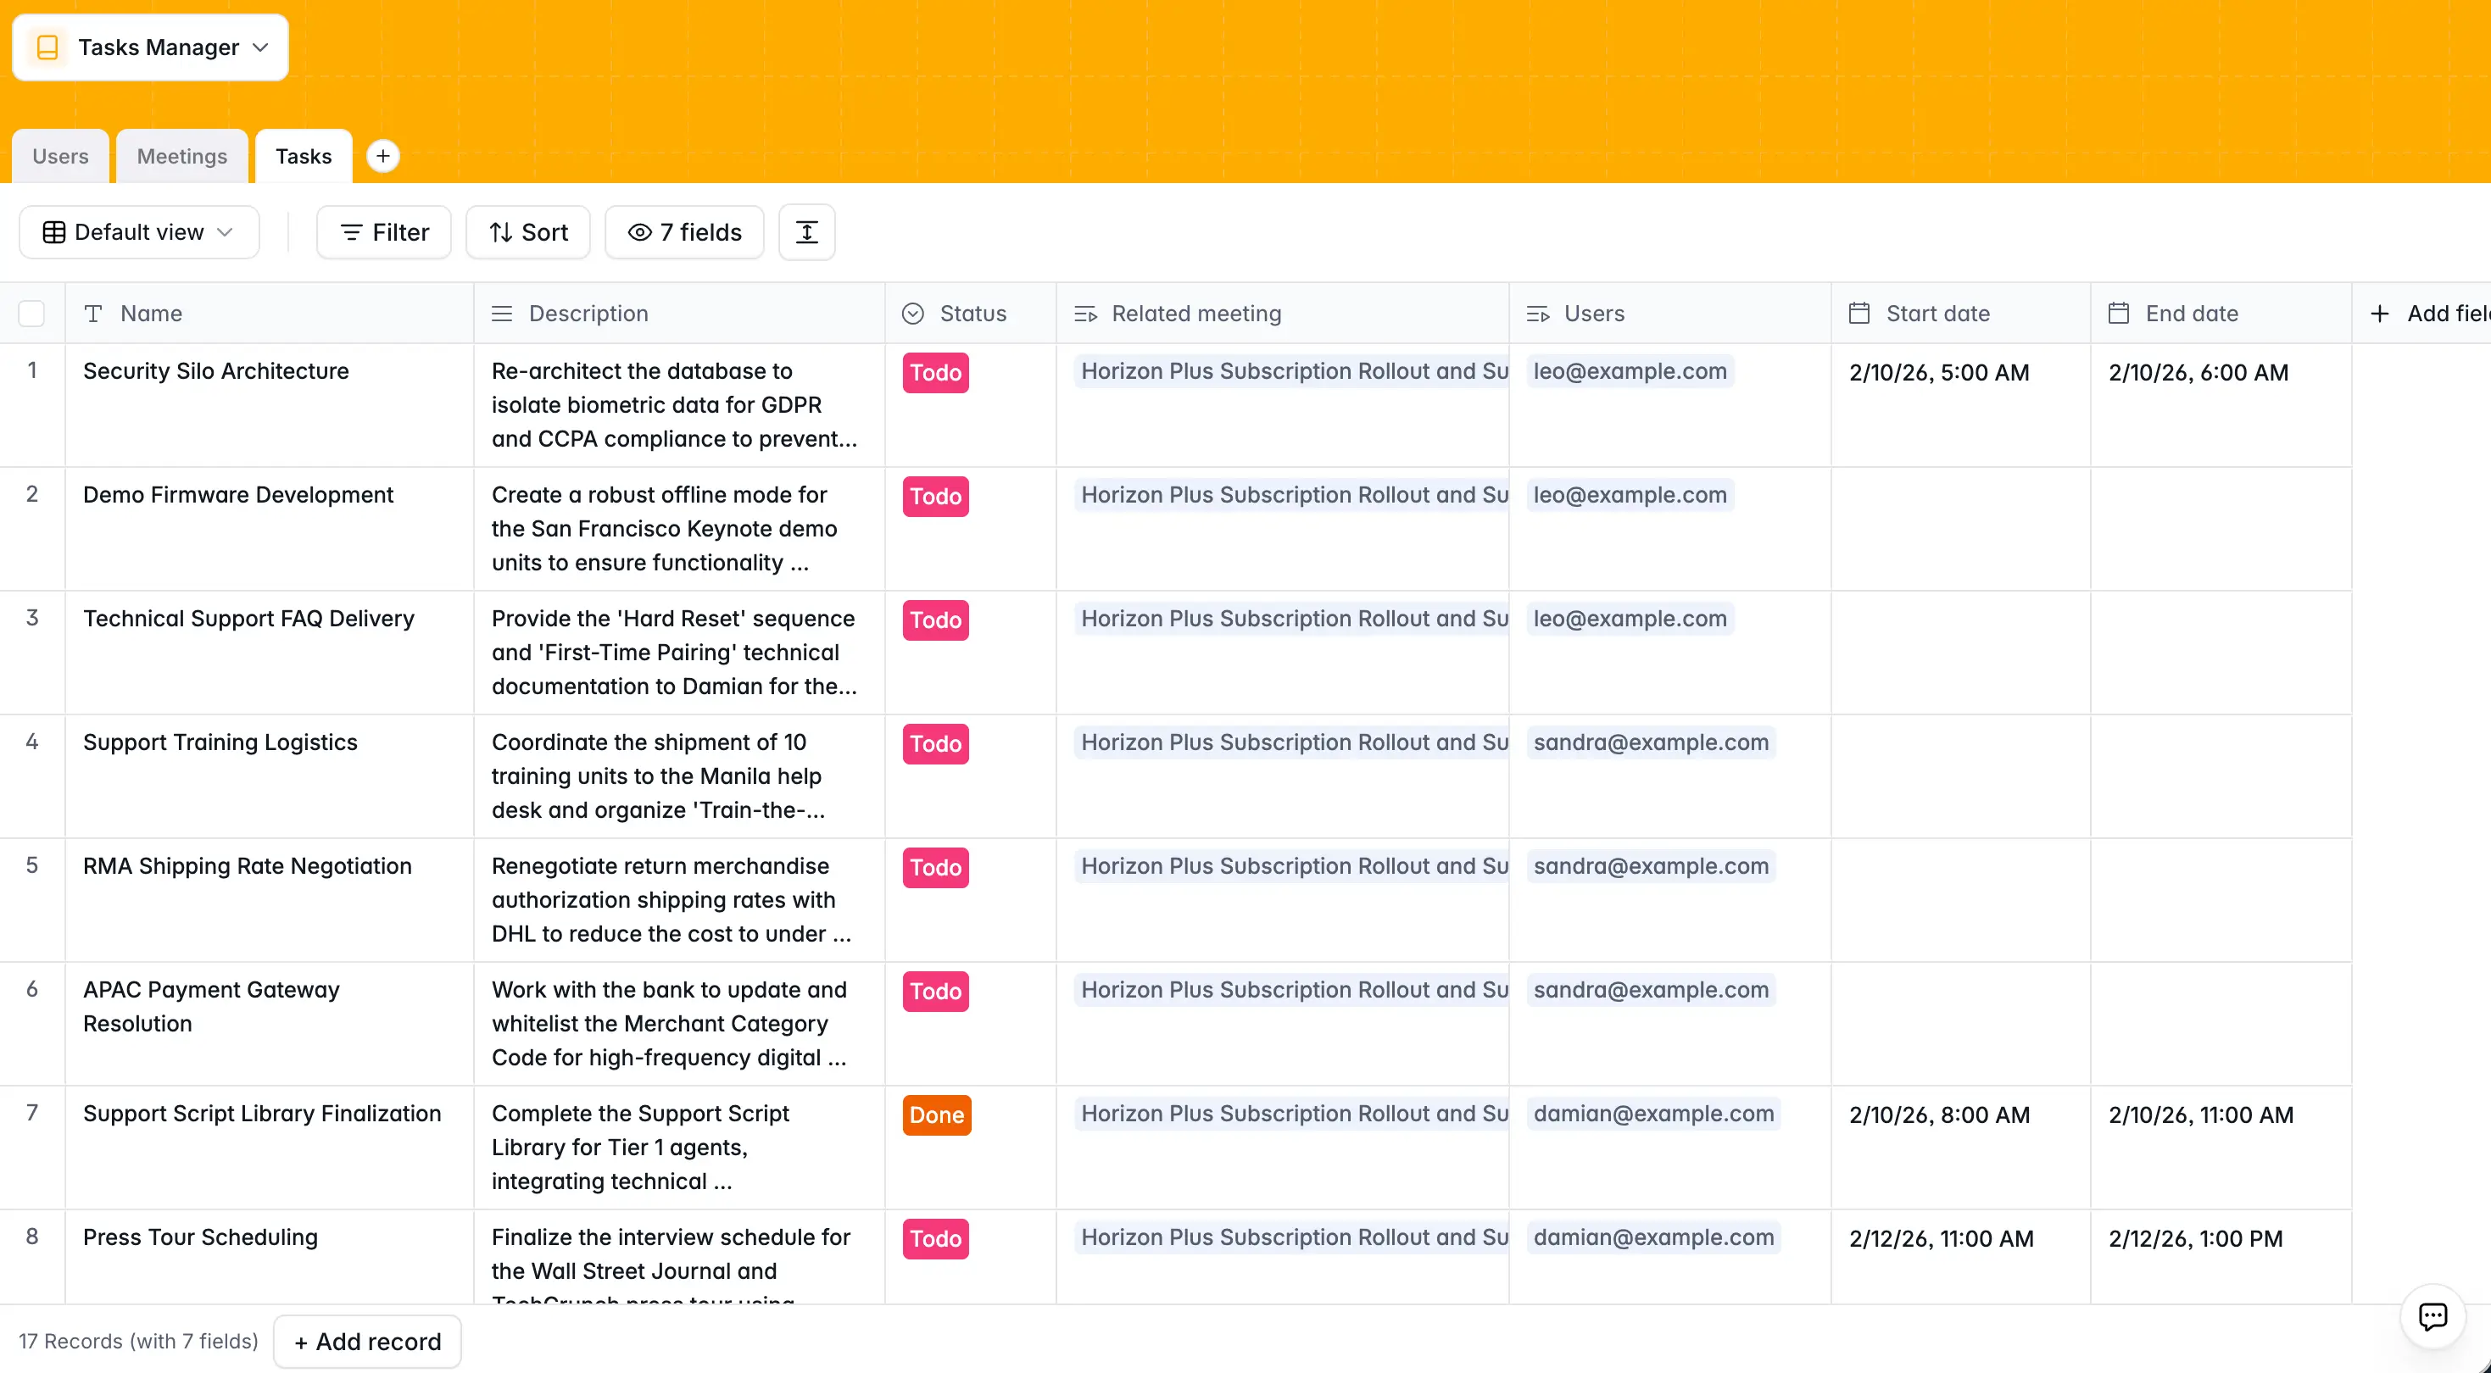Click the Start date calendar icon

point(1859,312)
